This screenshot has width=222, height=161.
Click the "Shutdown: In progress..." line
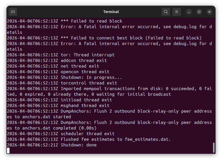[91, 78]
